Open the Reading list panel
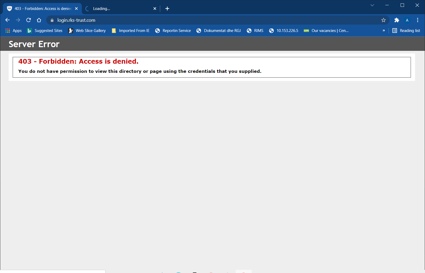This screenshot has height=273, width=425. 406,31
